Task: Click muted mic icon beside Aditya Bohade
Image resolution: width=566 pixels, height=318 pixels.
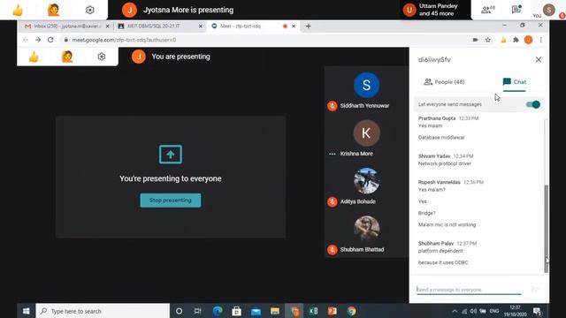Action: point(333,201)
